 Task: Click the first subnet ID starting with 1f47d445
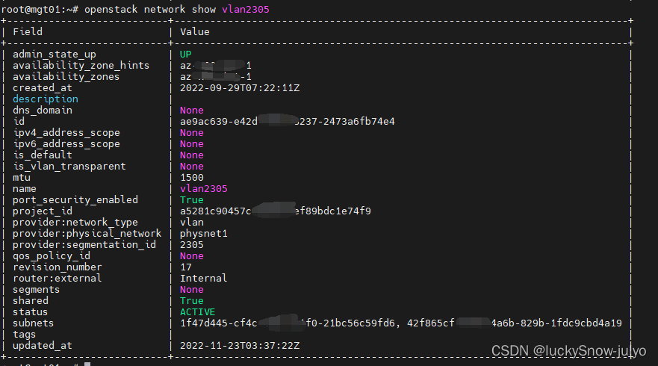[288, 323]
